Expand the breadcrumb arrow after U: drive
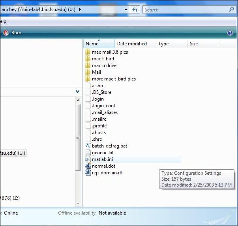 (80, 10)
